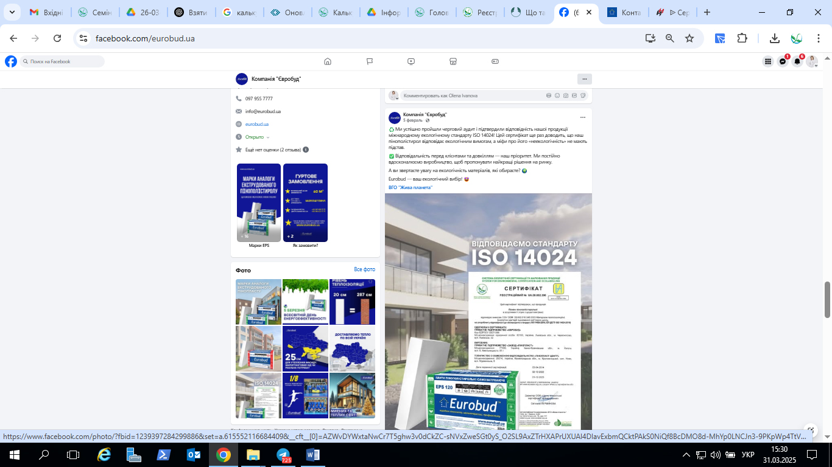Open Outlook from the taskbar

pyautogui.click(x=194, y=455)
